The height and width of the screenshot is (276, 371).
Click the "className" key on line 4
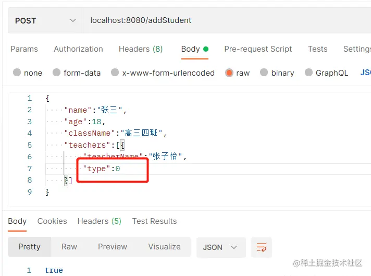tap(90, 133)
